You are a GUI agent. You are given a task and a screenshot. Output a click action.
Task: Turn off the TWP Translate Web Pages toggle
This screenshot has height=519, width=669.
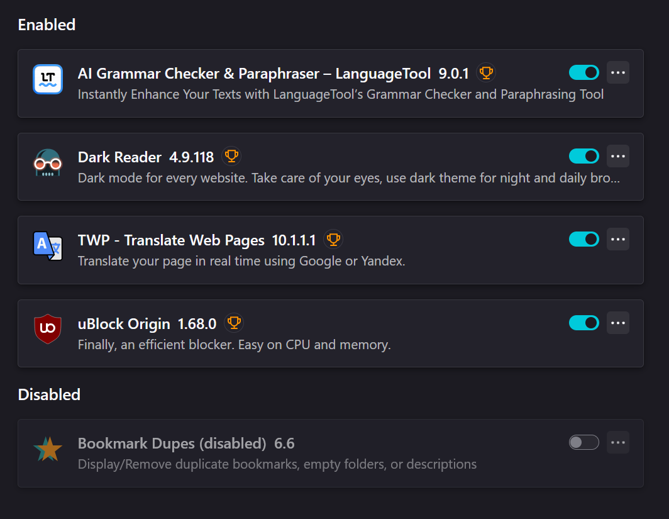click(x=583, y=240)
